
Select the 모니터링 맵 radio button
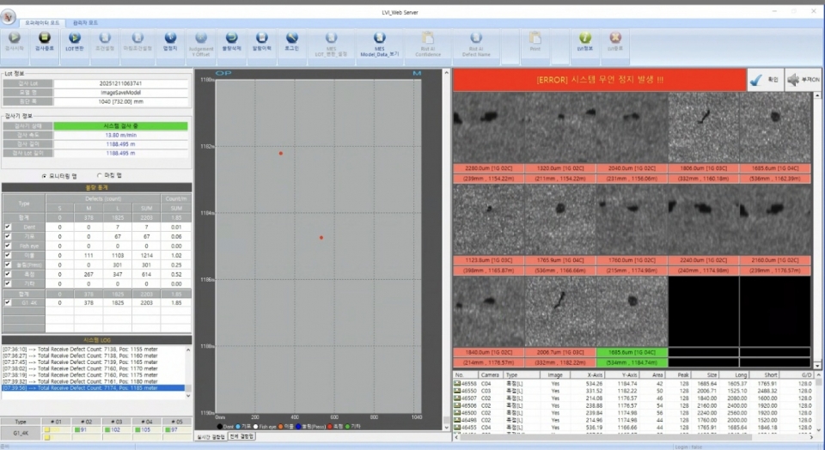pyautogui.click(x=44, y=175)
